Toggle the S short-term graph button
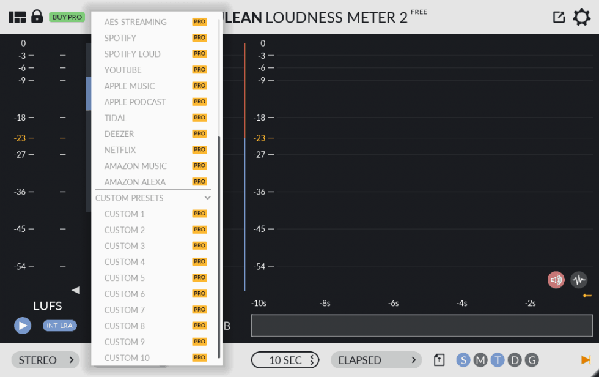The height and width of the screenshot is (377, 599). pos(463,360)
